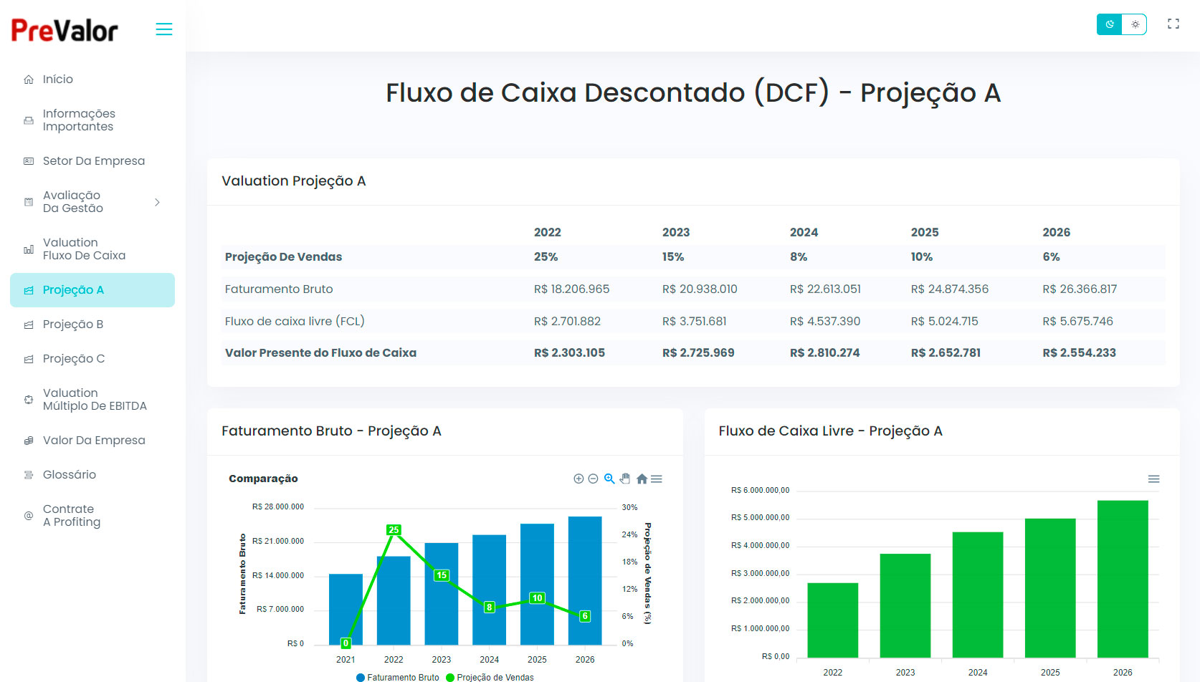This screenshot has width=1200, height=682.
Task: Click the zoom in plus icon on chart
Action: point(578,479)
